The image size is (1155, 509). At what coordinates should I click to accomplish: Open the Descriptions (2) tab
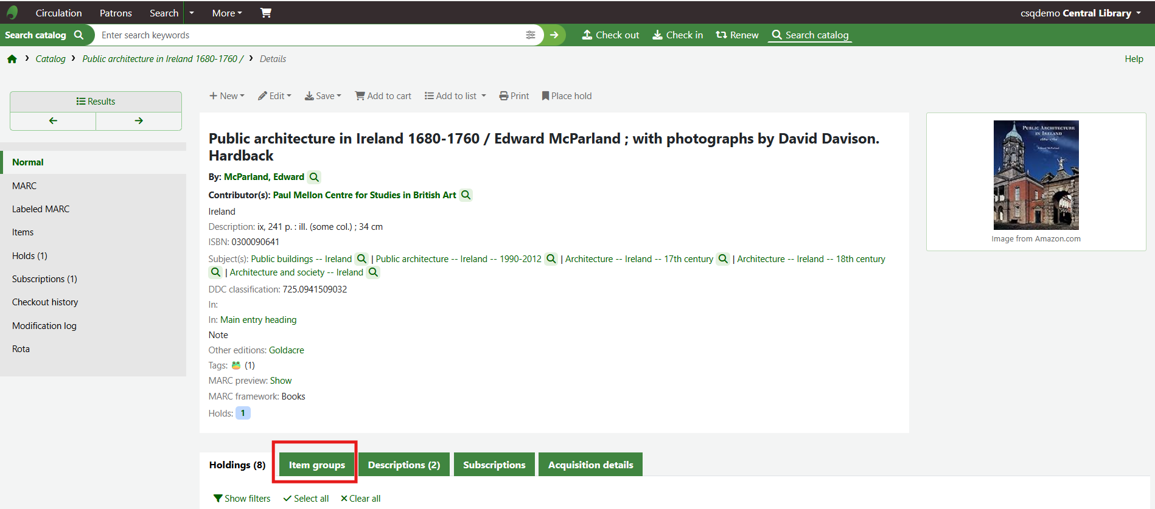point(403,465)
